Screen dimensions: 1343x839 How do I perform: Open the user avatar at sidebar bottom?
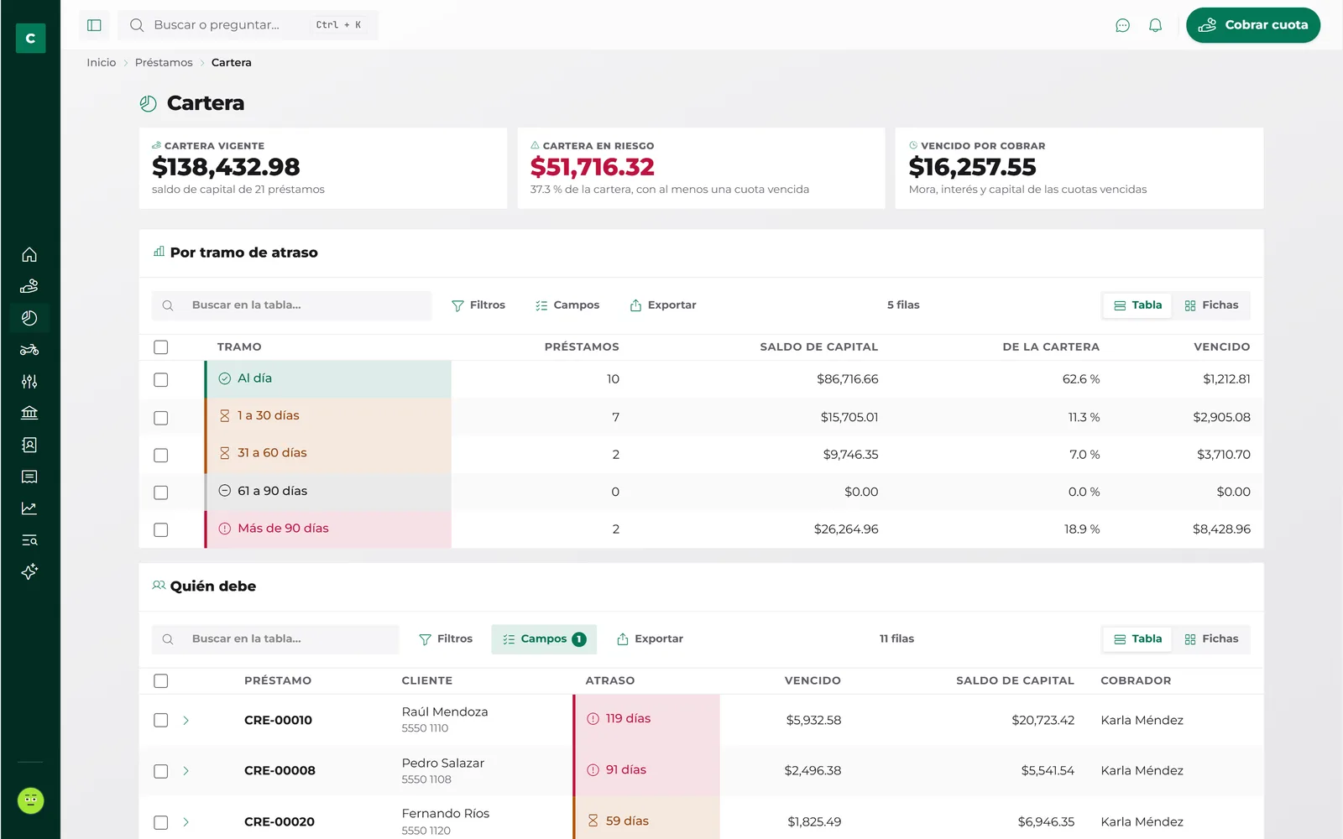pyautogui.click(x=30, y=800)
